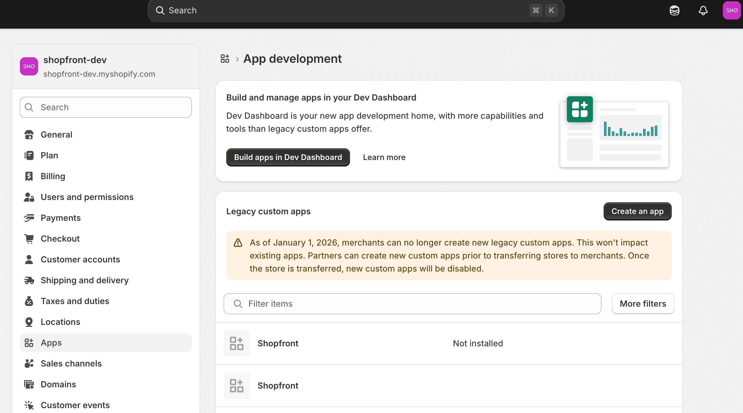This screenshot has width=743, height=413.
Task: Open Customer events settings
Action: pyautogui.click(x=106, y=405)
